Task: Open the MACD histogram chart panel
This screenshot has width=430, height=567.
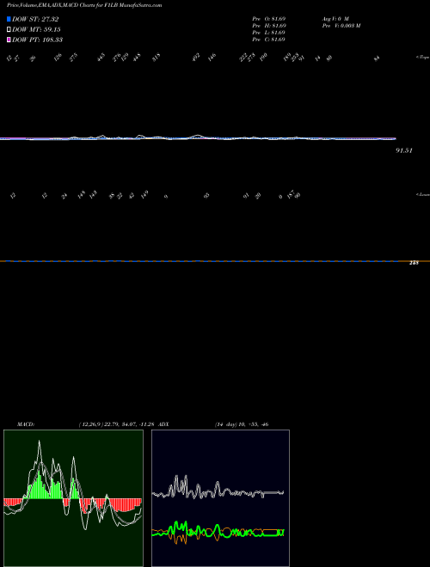Action: [x=73, y=498]
